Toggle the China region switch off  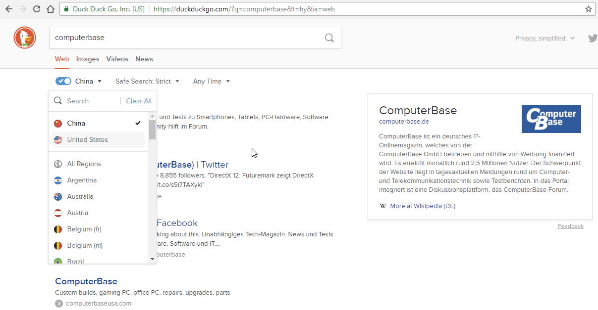click(63, 81)
